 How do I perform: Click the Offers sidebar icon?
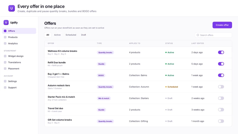tap(5, 31)
